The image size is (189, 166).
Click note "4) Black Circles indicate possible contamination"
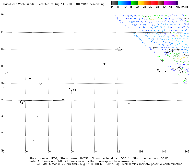click(149, 164)
